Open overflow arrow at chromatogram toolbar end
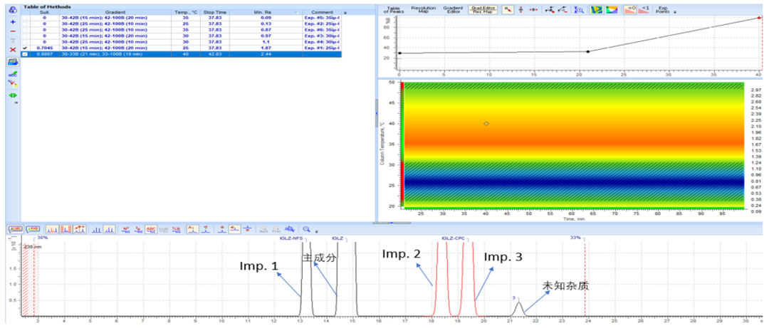The height and width of the screenshot is (328, 769). pyautogui.click(x=317, y=231)
